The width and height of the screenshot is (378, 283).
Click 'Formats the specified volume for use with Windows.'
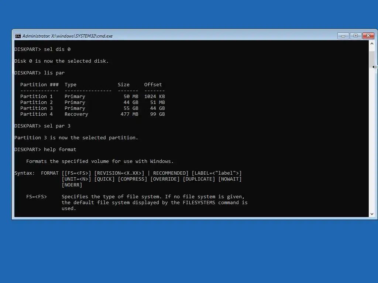100,161
